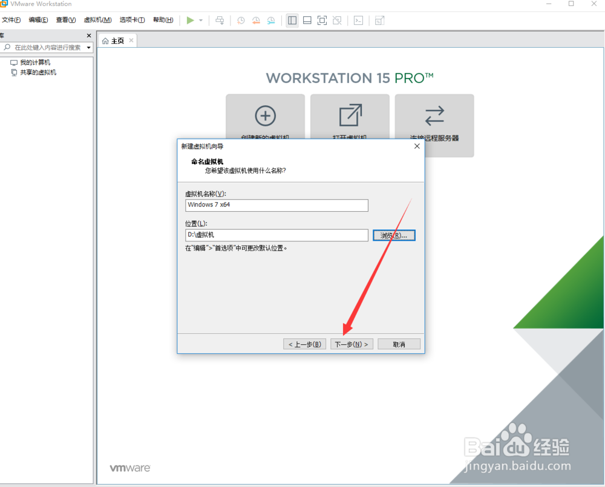Switch to the 主页 tab
The width and height of the screenshot is (605, 487).
tap(118, 41)
